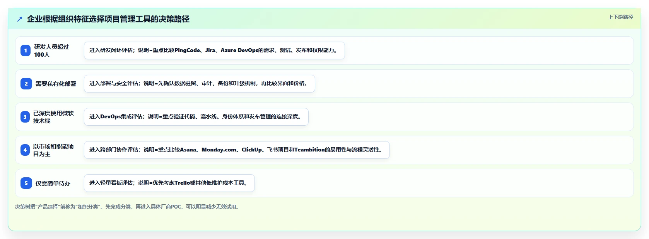Click step number badge 4
The height and width of the screenshot is (239, 649).
[x=25, y=150]
